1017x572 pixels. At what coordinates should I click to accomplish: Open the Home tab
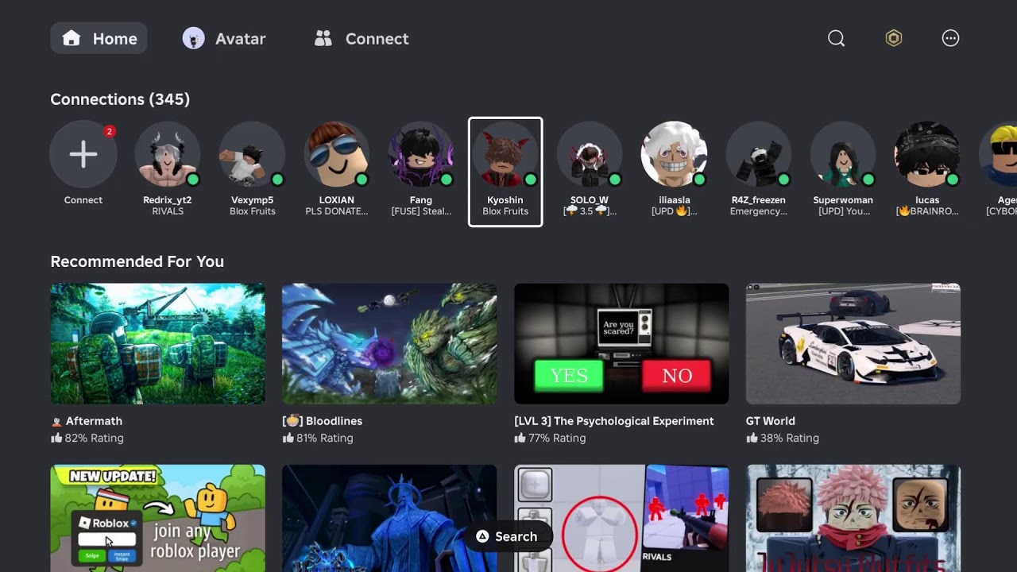click(99, 38)
